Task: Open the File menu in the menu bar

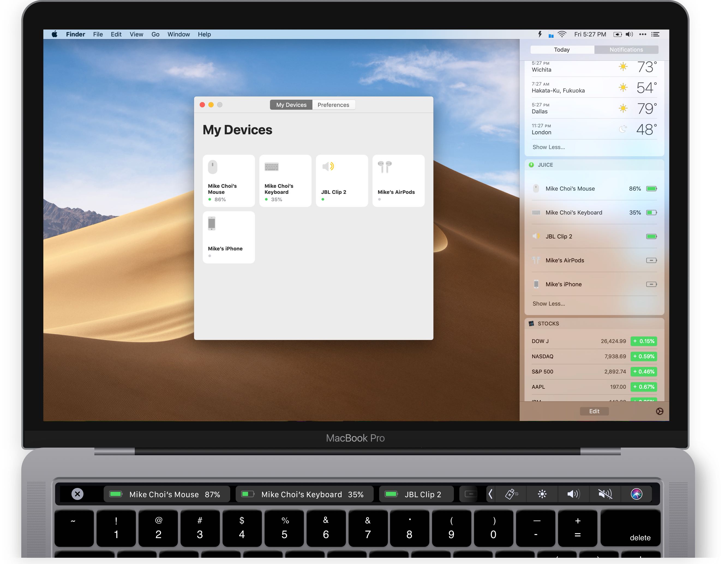Action: click(98, 34)
